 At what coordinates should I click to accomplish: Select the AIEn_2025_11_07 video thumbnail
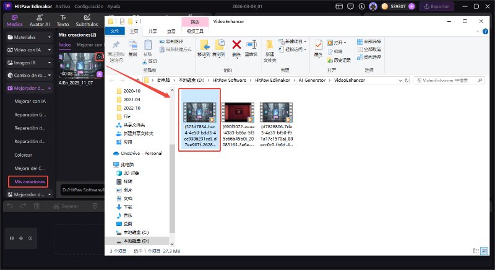pyautogui.click(x=81, y=66)
